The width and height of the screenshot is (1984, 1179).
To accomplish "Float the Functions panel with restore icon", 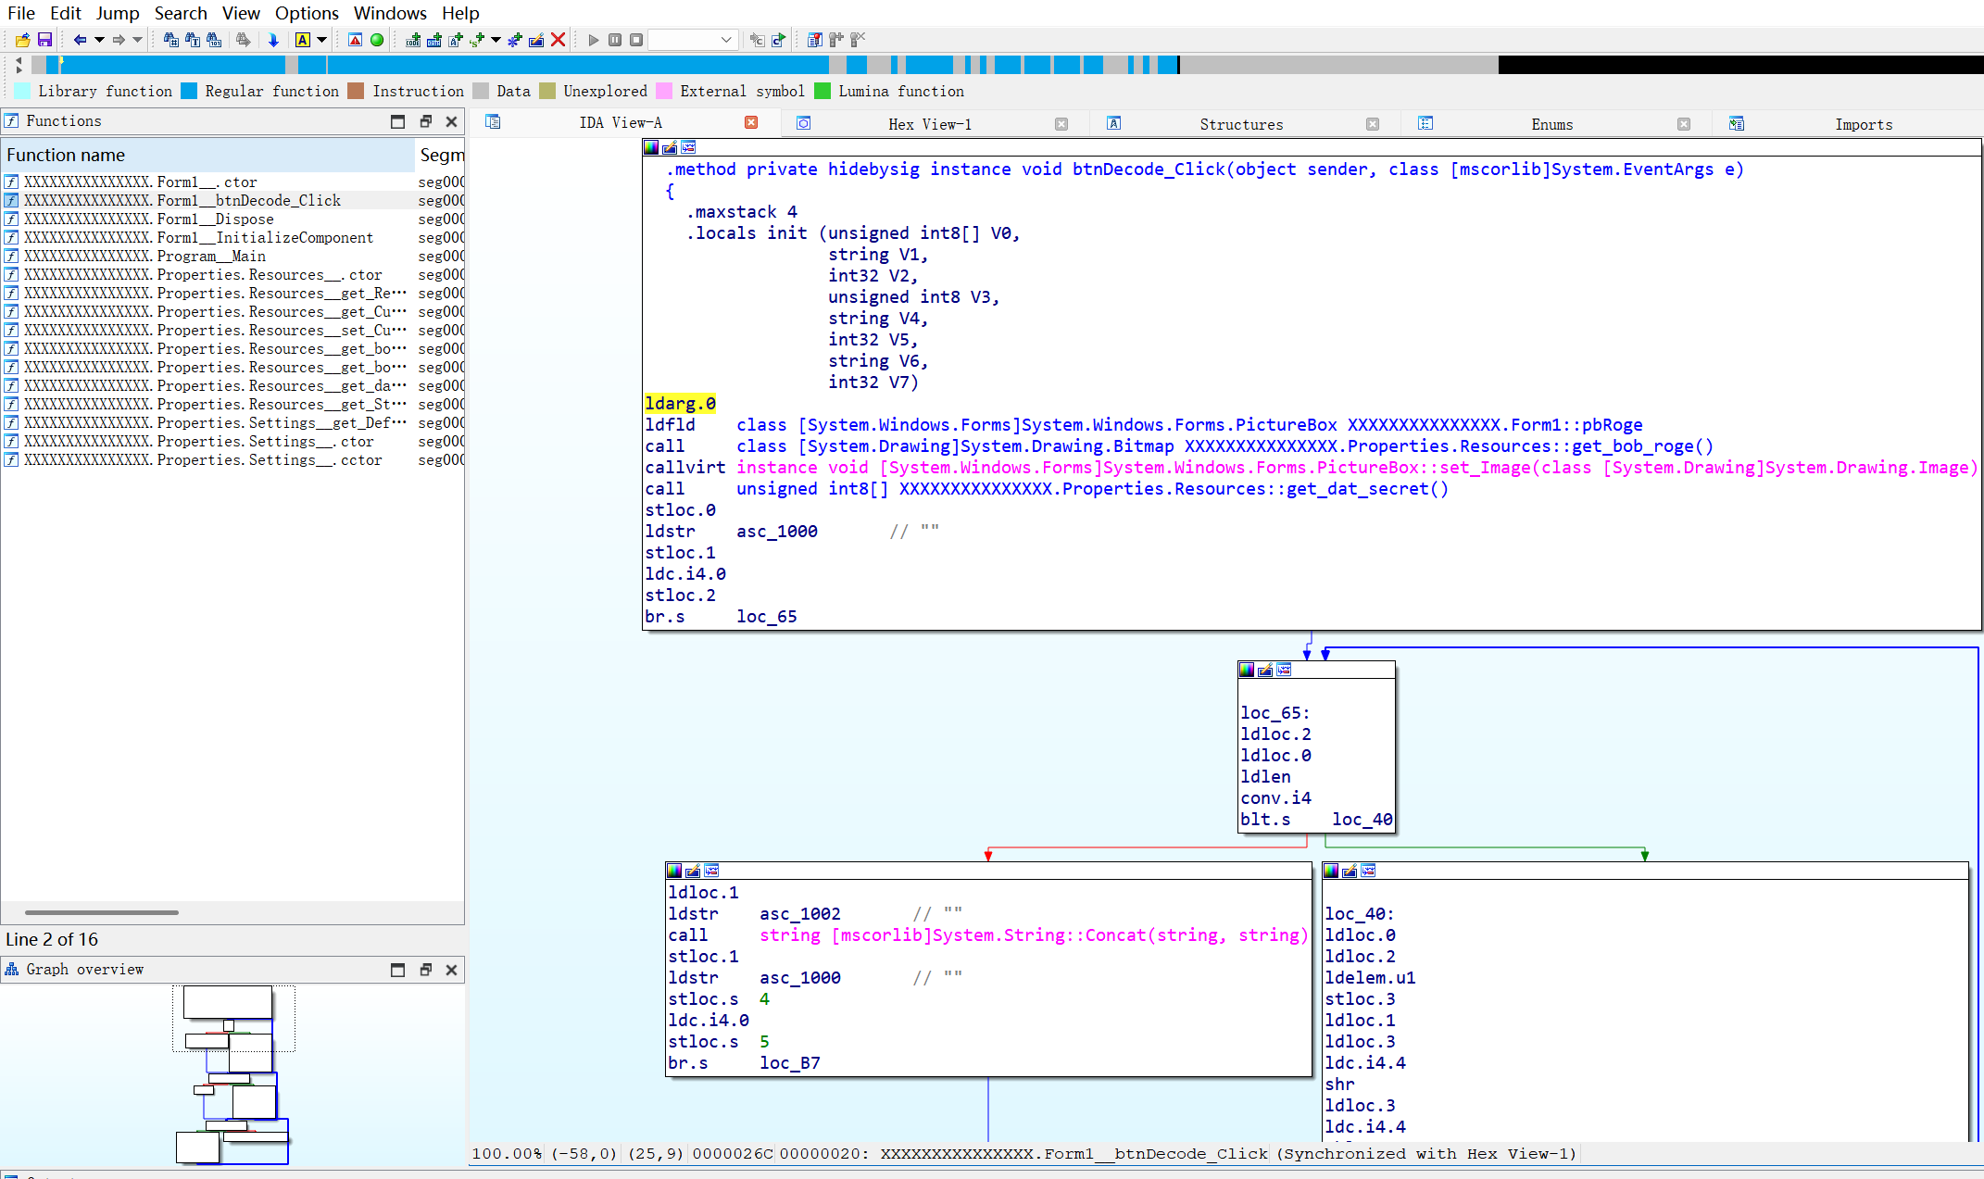I will (425, 121).
